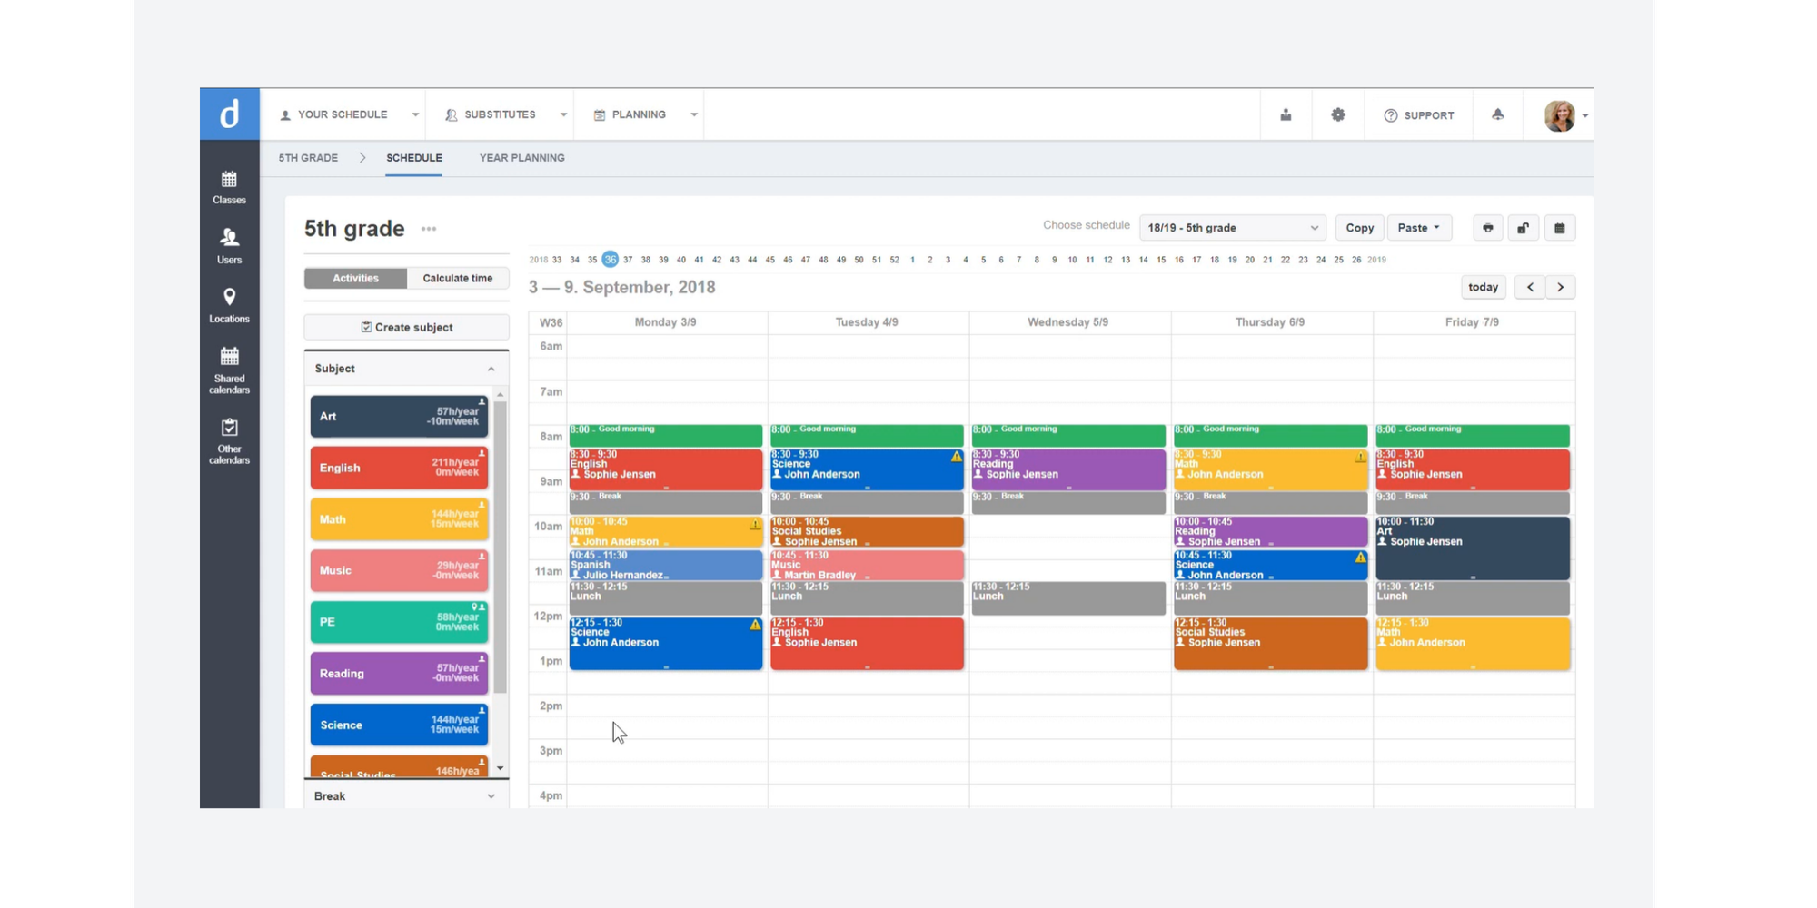Open the Choose schedule dropdown

pos(1232,228)
